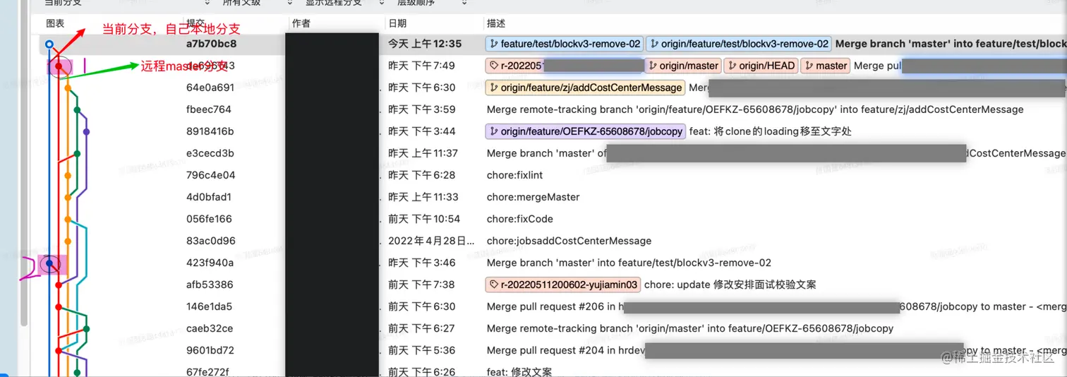
Task: Click the r-20220511200602-yujiamin03 tag label
Action: point(563,285)
